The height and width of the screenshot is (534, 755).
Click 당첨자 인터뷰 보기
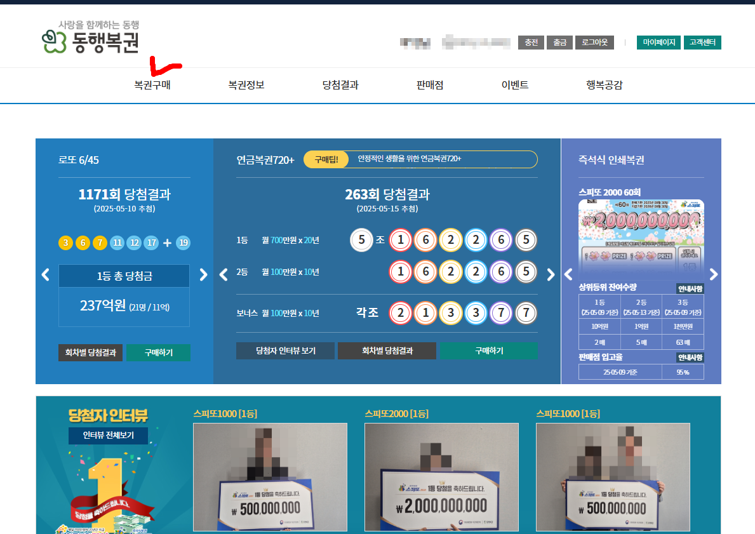tap(285, 350)
